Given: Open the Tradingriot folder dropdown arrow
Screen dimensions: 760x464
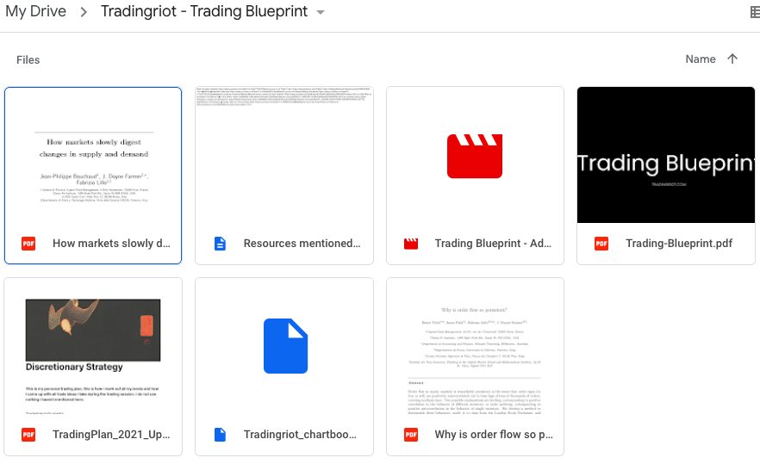Looking at the screenshot, I should point(321,12).
